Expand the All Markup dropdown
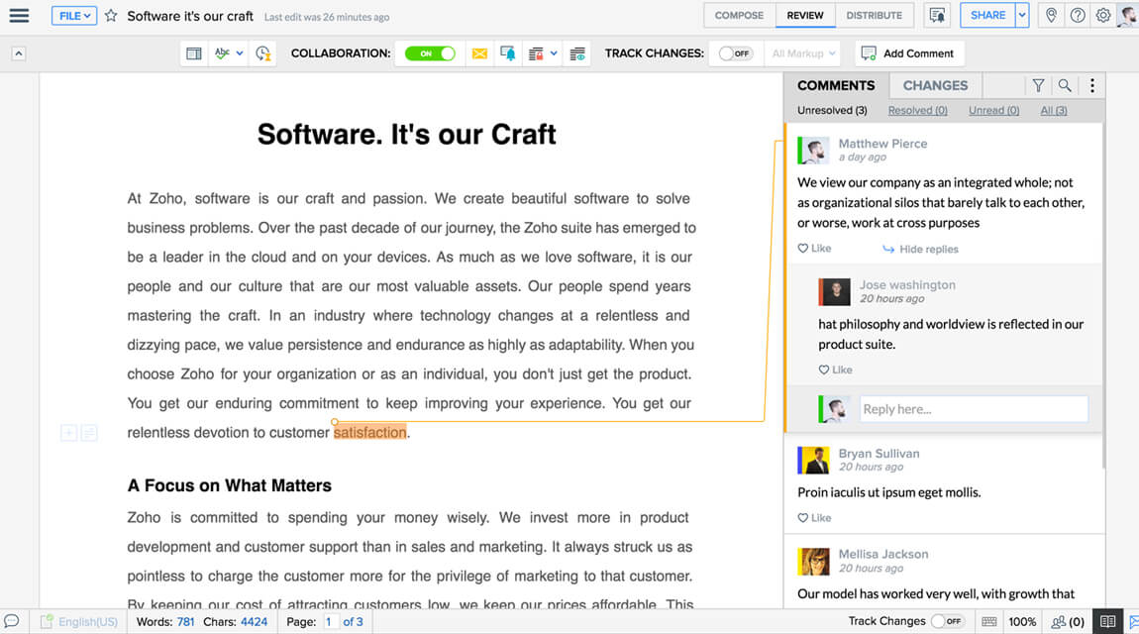The image size is (1139, 634). pyautogui.click(x=803, y=53)
